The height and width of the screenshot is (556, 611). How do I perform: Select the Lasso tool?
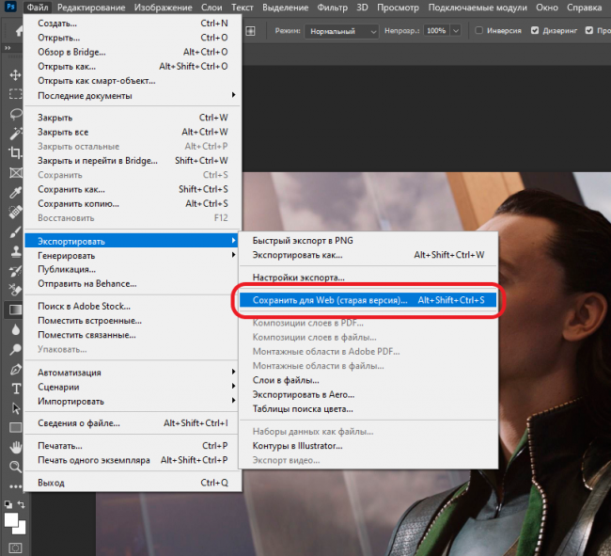pos(15,114)
